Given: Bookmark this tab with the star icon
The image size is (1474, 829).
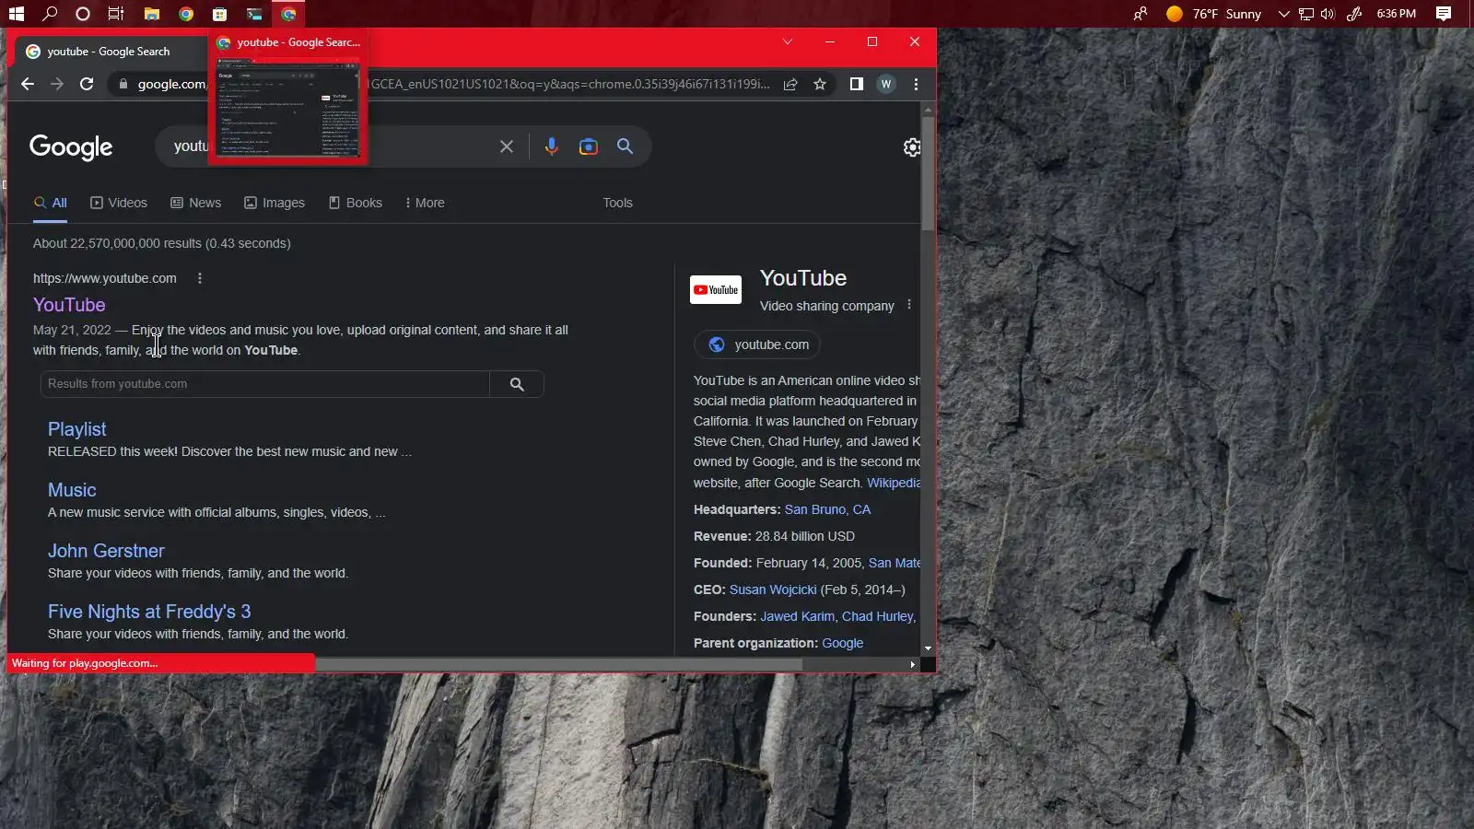Looking at the screenshot, I should point(820,84).
